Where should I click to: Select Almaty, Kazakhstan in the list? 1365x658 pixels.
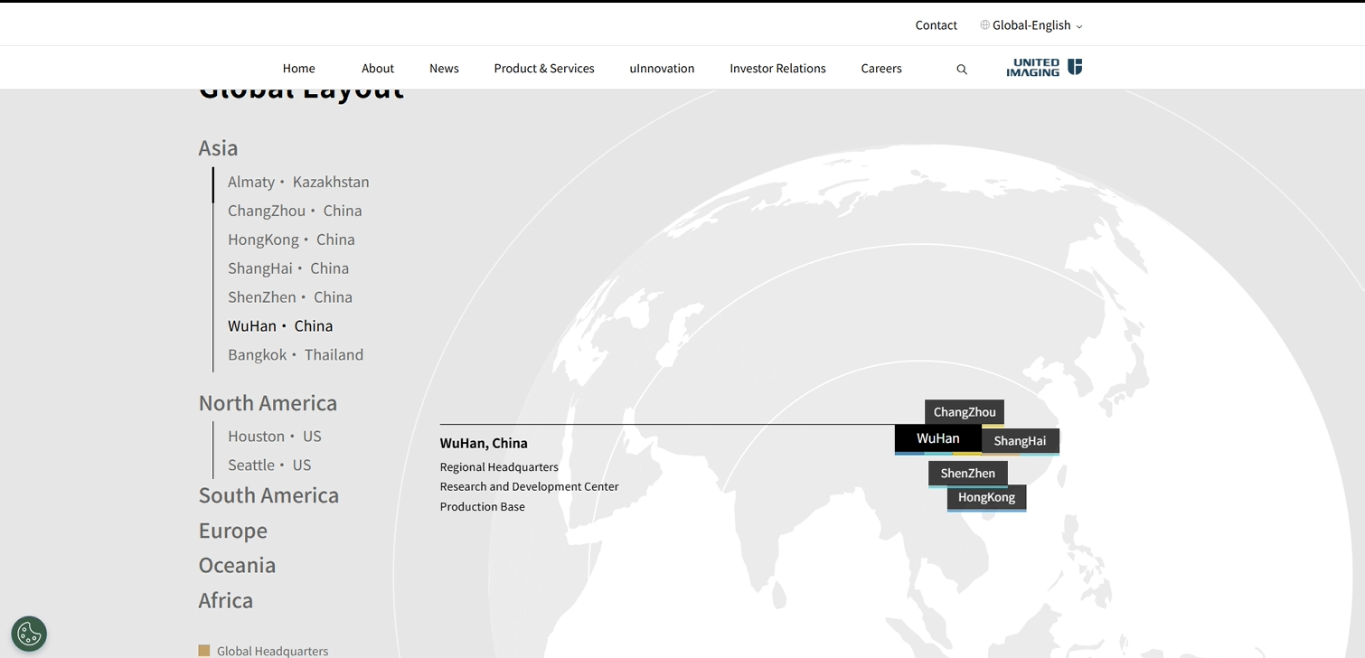pyautogui.click(x=298, y=182)
